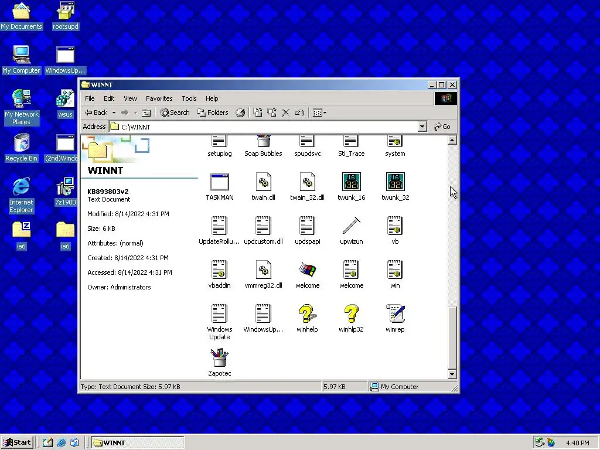Image resolution: width=600 pixels, height=450 pixels.
Task: Click the Delete X toolbar icon
Action: coord(285,112)
